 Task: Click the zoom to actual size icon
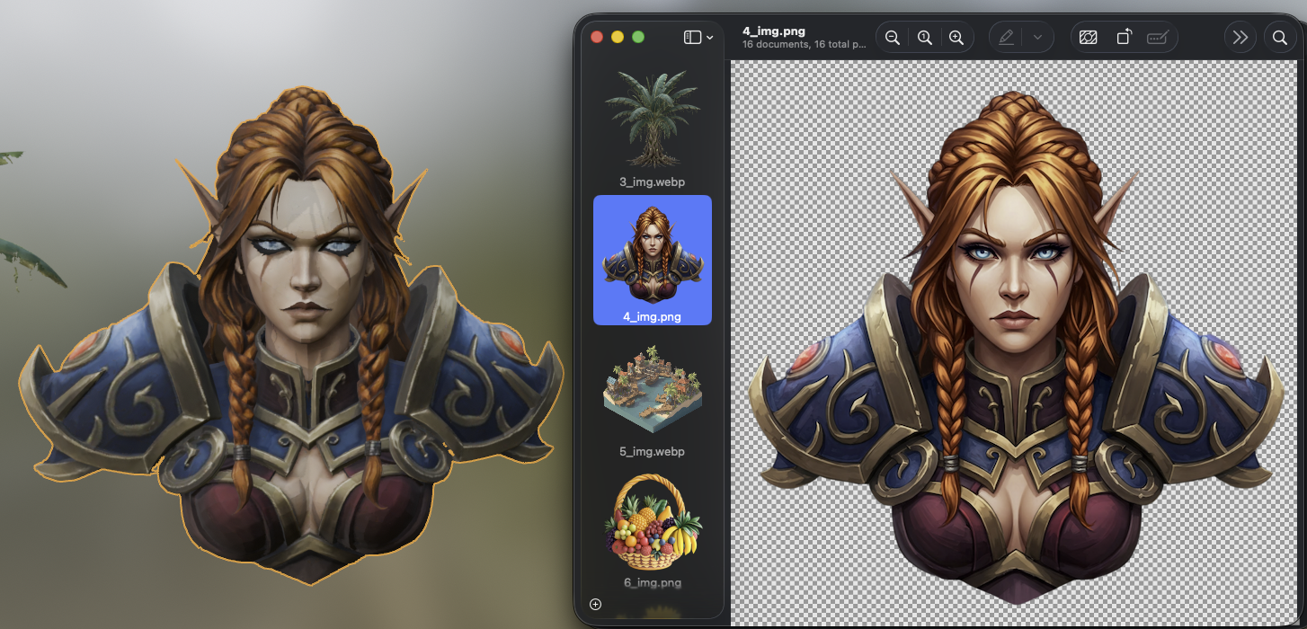pyautogui.click(x=924, y=38)
